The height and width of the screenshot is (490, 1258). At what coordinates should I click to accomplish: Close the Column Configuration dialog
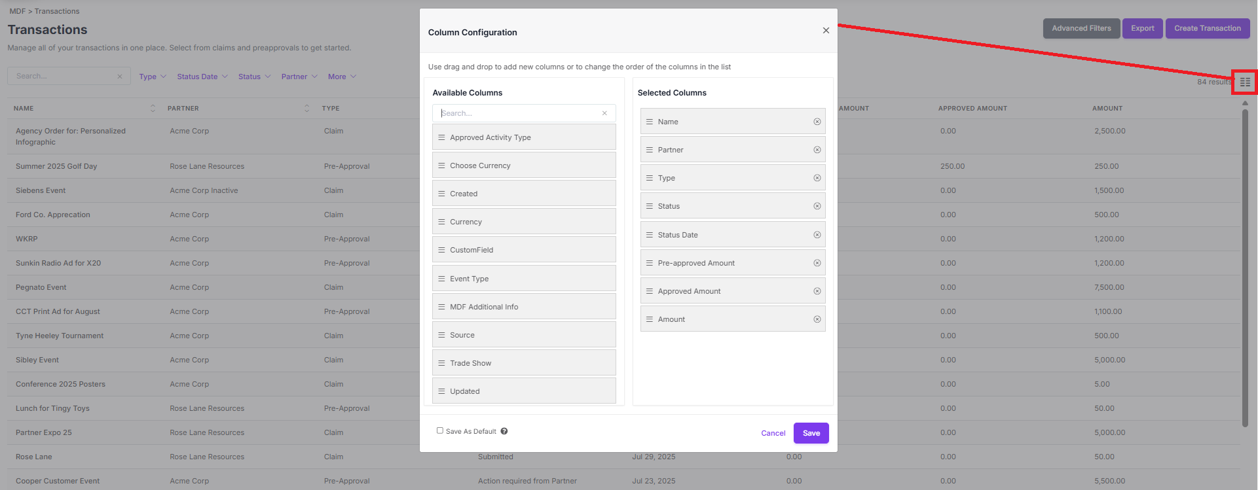click(826, 31)
